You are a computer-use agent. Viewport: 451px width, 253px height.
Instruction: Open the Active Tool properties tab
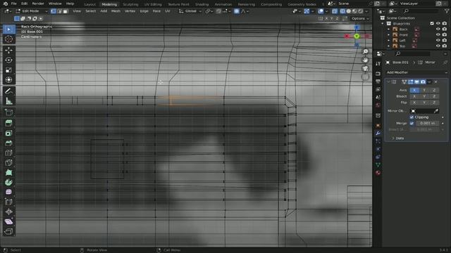378,63
